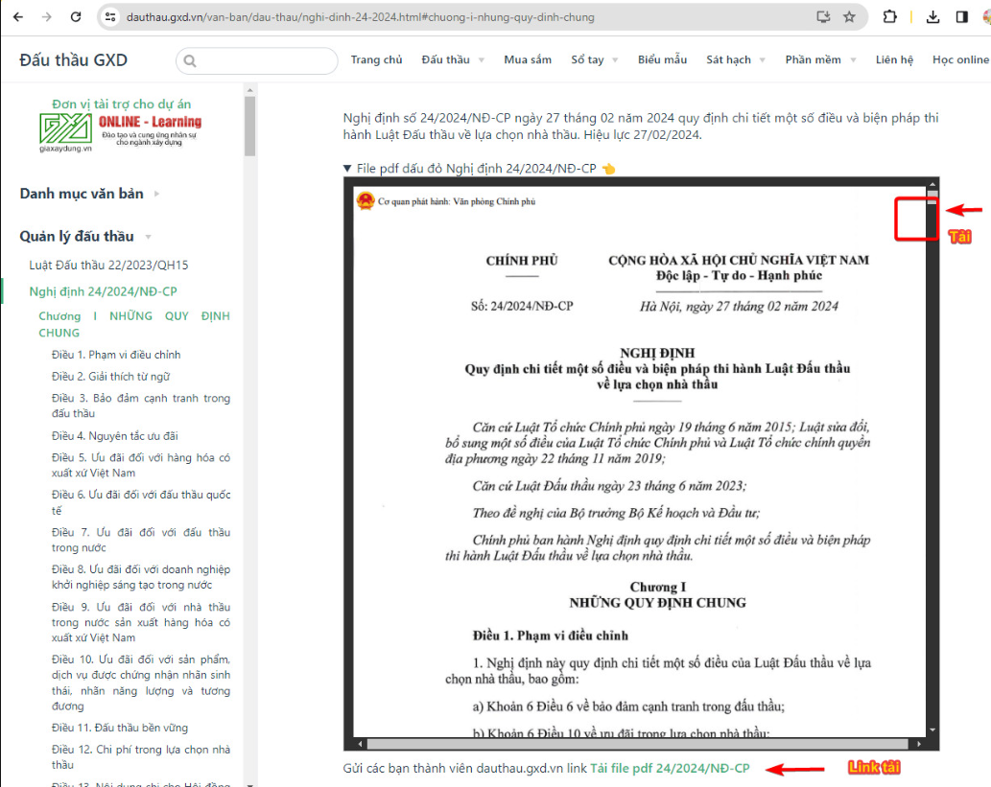
Task: Open Nghị định 24/2024/NĐ-CP sidebar link
Action: [103, 291]
